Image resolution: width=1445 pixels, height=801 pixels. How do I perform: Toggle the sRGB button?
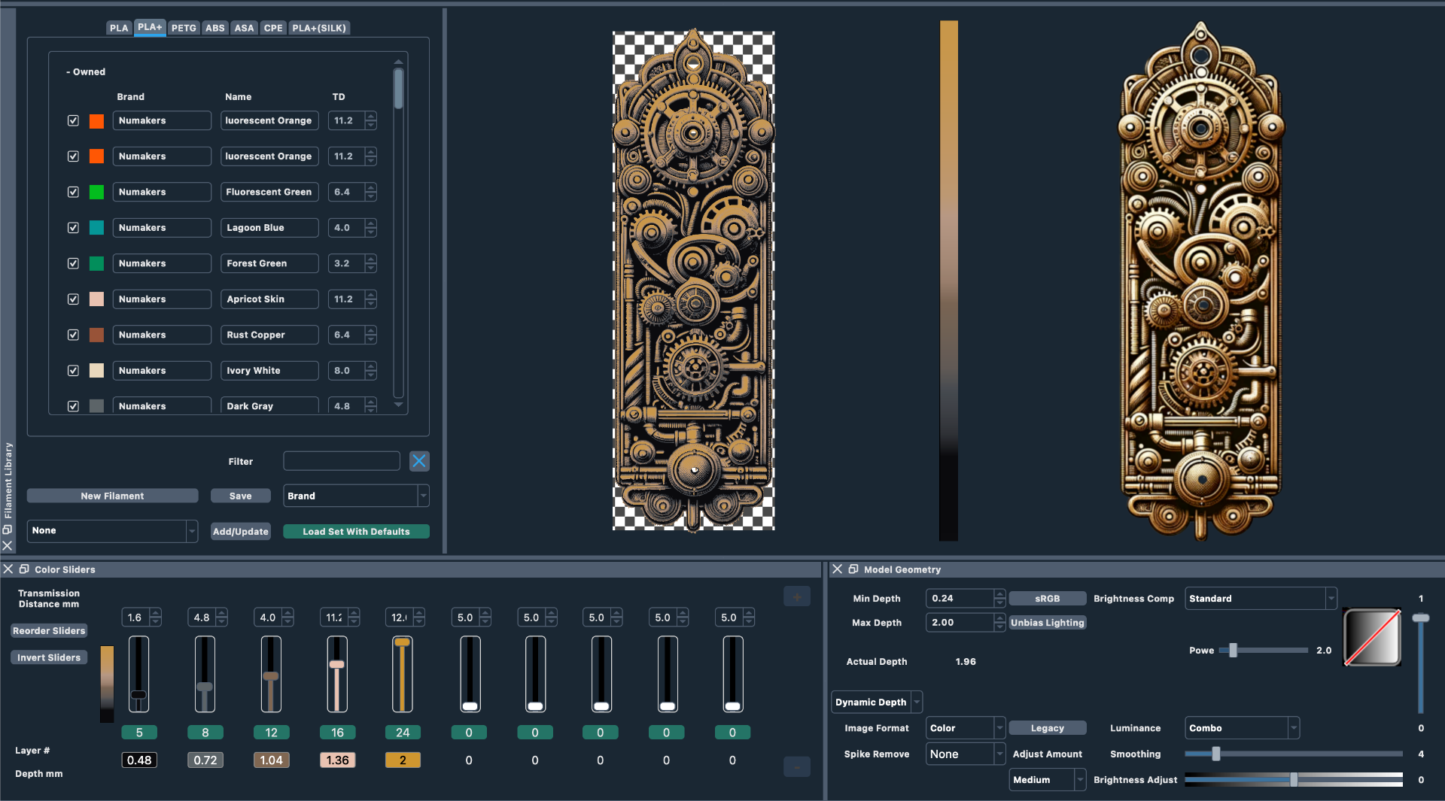(x=1047, y=599)
